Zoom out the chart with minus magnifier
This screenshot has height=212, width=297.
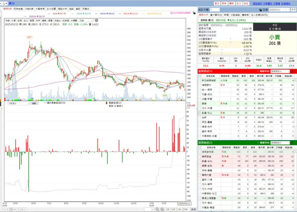pyautogui.click(x=157, y=209)
